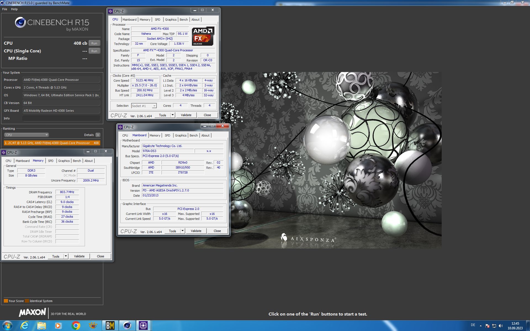
Task: Select orange ranking entry scoring 408
Action: click(52, 143)
